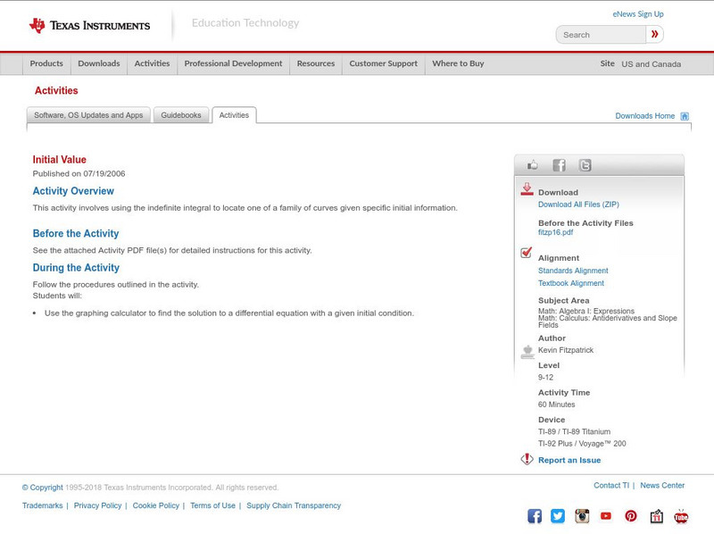
Task: Click the Author stamp icon
Action: click(527, 352)
